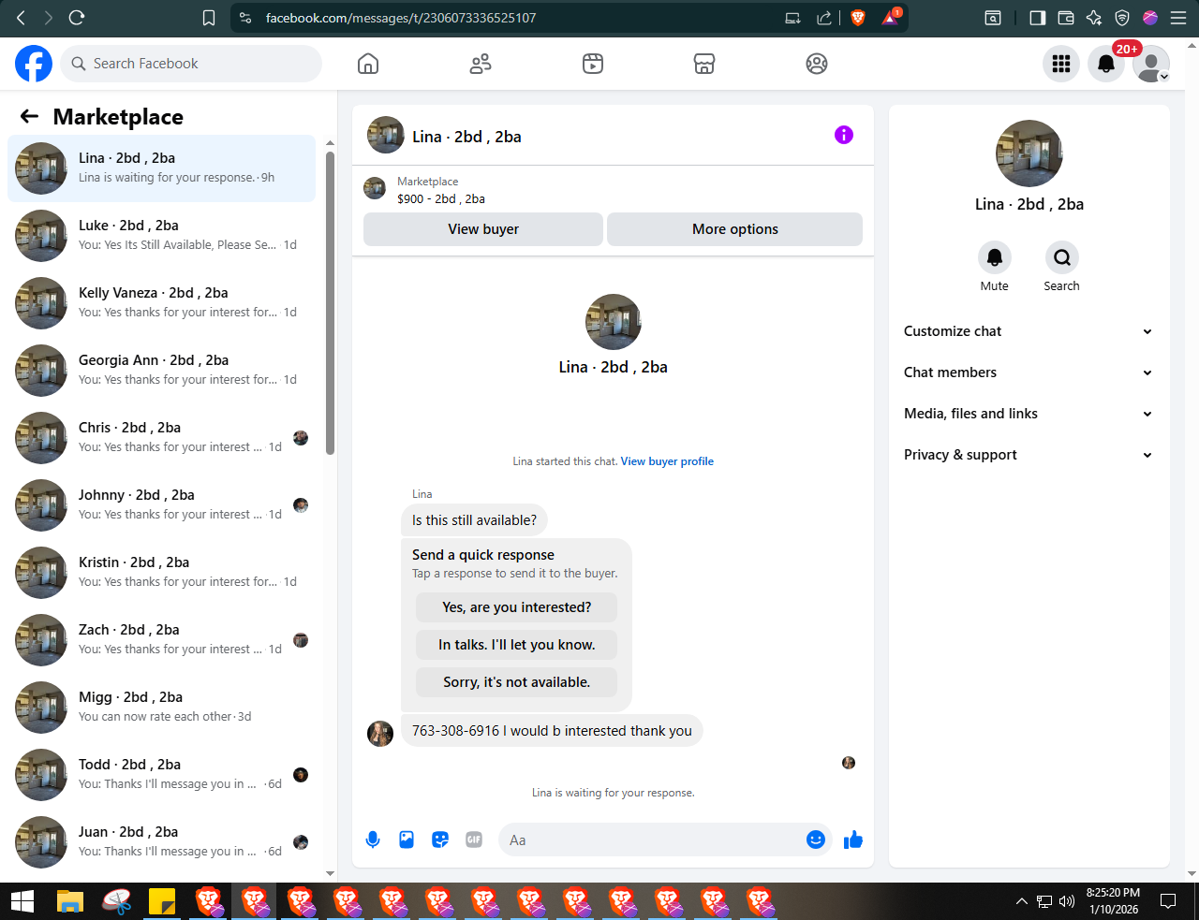Expand Privacy & support section

pyautogui.click(x=1029, y=455)
